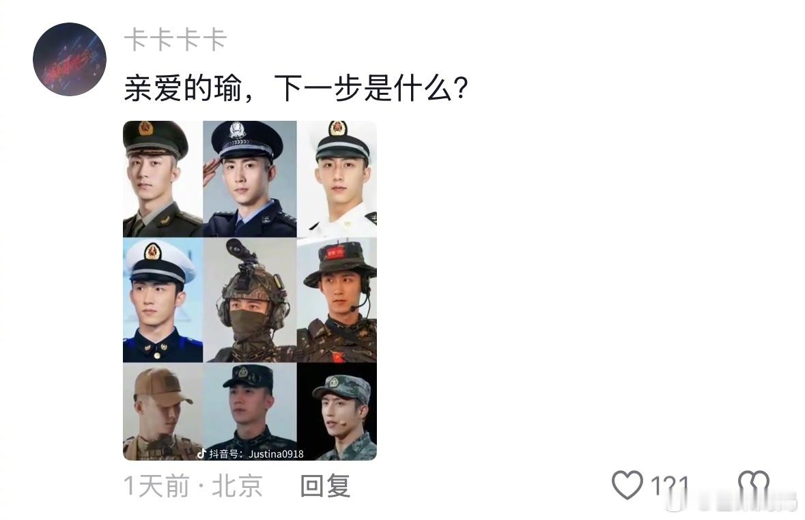Open the commenter's round avatar
Image resolution: width=805 pixels, height=520 pixels.
[x=70, y=59]
